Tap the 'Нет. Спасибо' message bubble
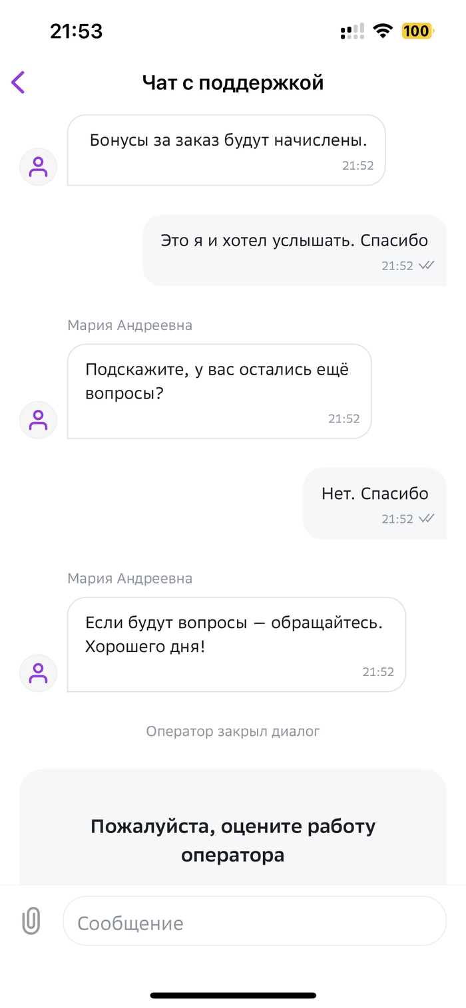Image resolution: width=466 pixels, height=1008 pixels. coord(375,503)
